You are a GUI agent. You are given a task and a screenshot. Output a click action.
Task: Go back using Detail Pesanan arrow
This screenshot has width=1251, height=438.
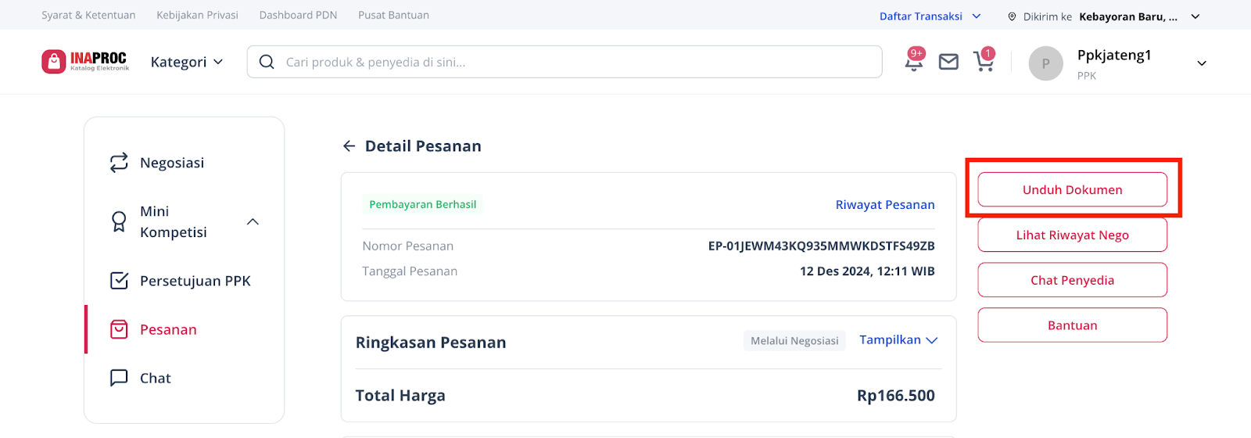349,146
